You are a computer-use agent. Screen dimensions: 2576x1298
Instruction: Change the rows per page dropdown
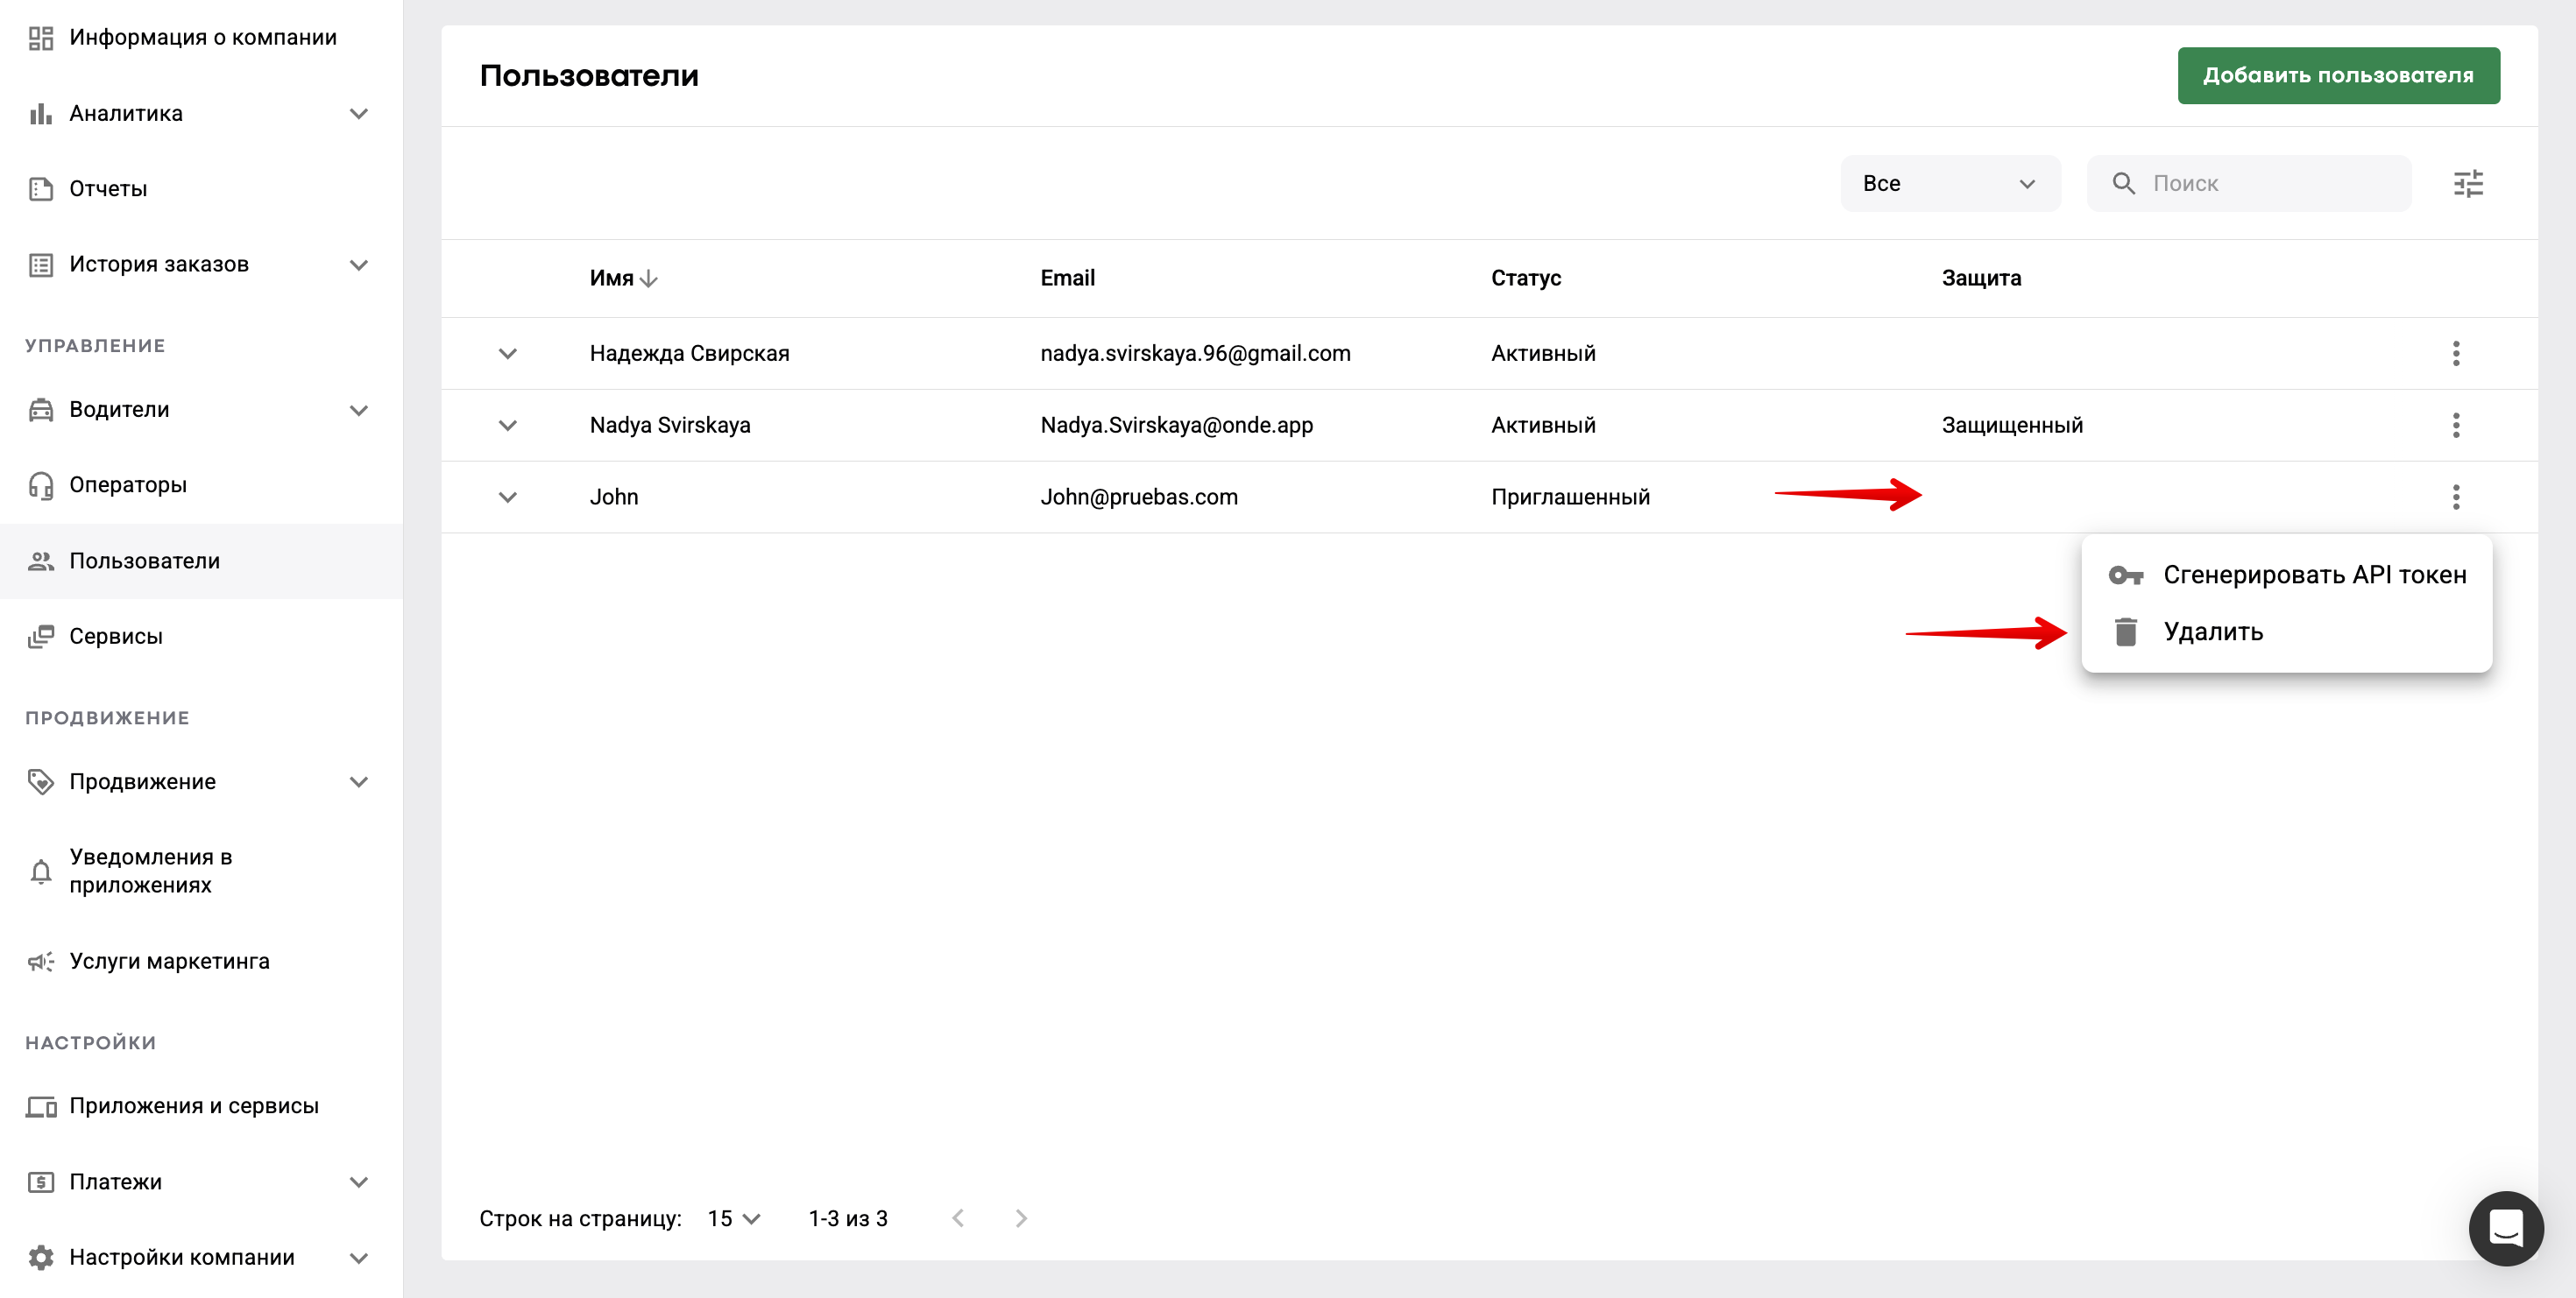734,1217
